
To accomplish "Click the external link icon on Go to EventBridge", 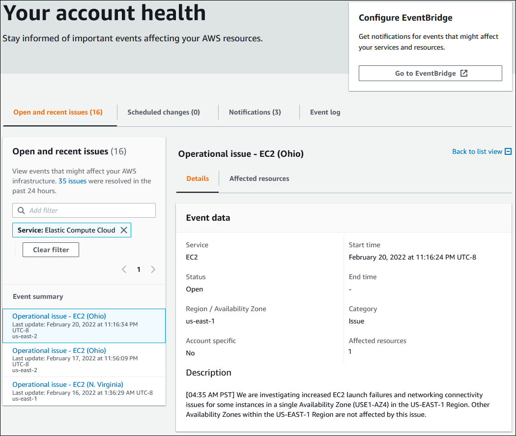I will coord(463,73).
